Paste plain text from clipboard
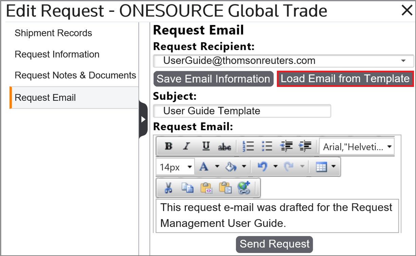Screen dimensions: 416x256 225,188
